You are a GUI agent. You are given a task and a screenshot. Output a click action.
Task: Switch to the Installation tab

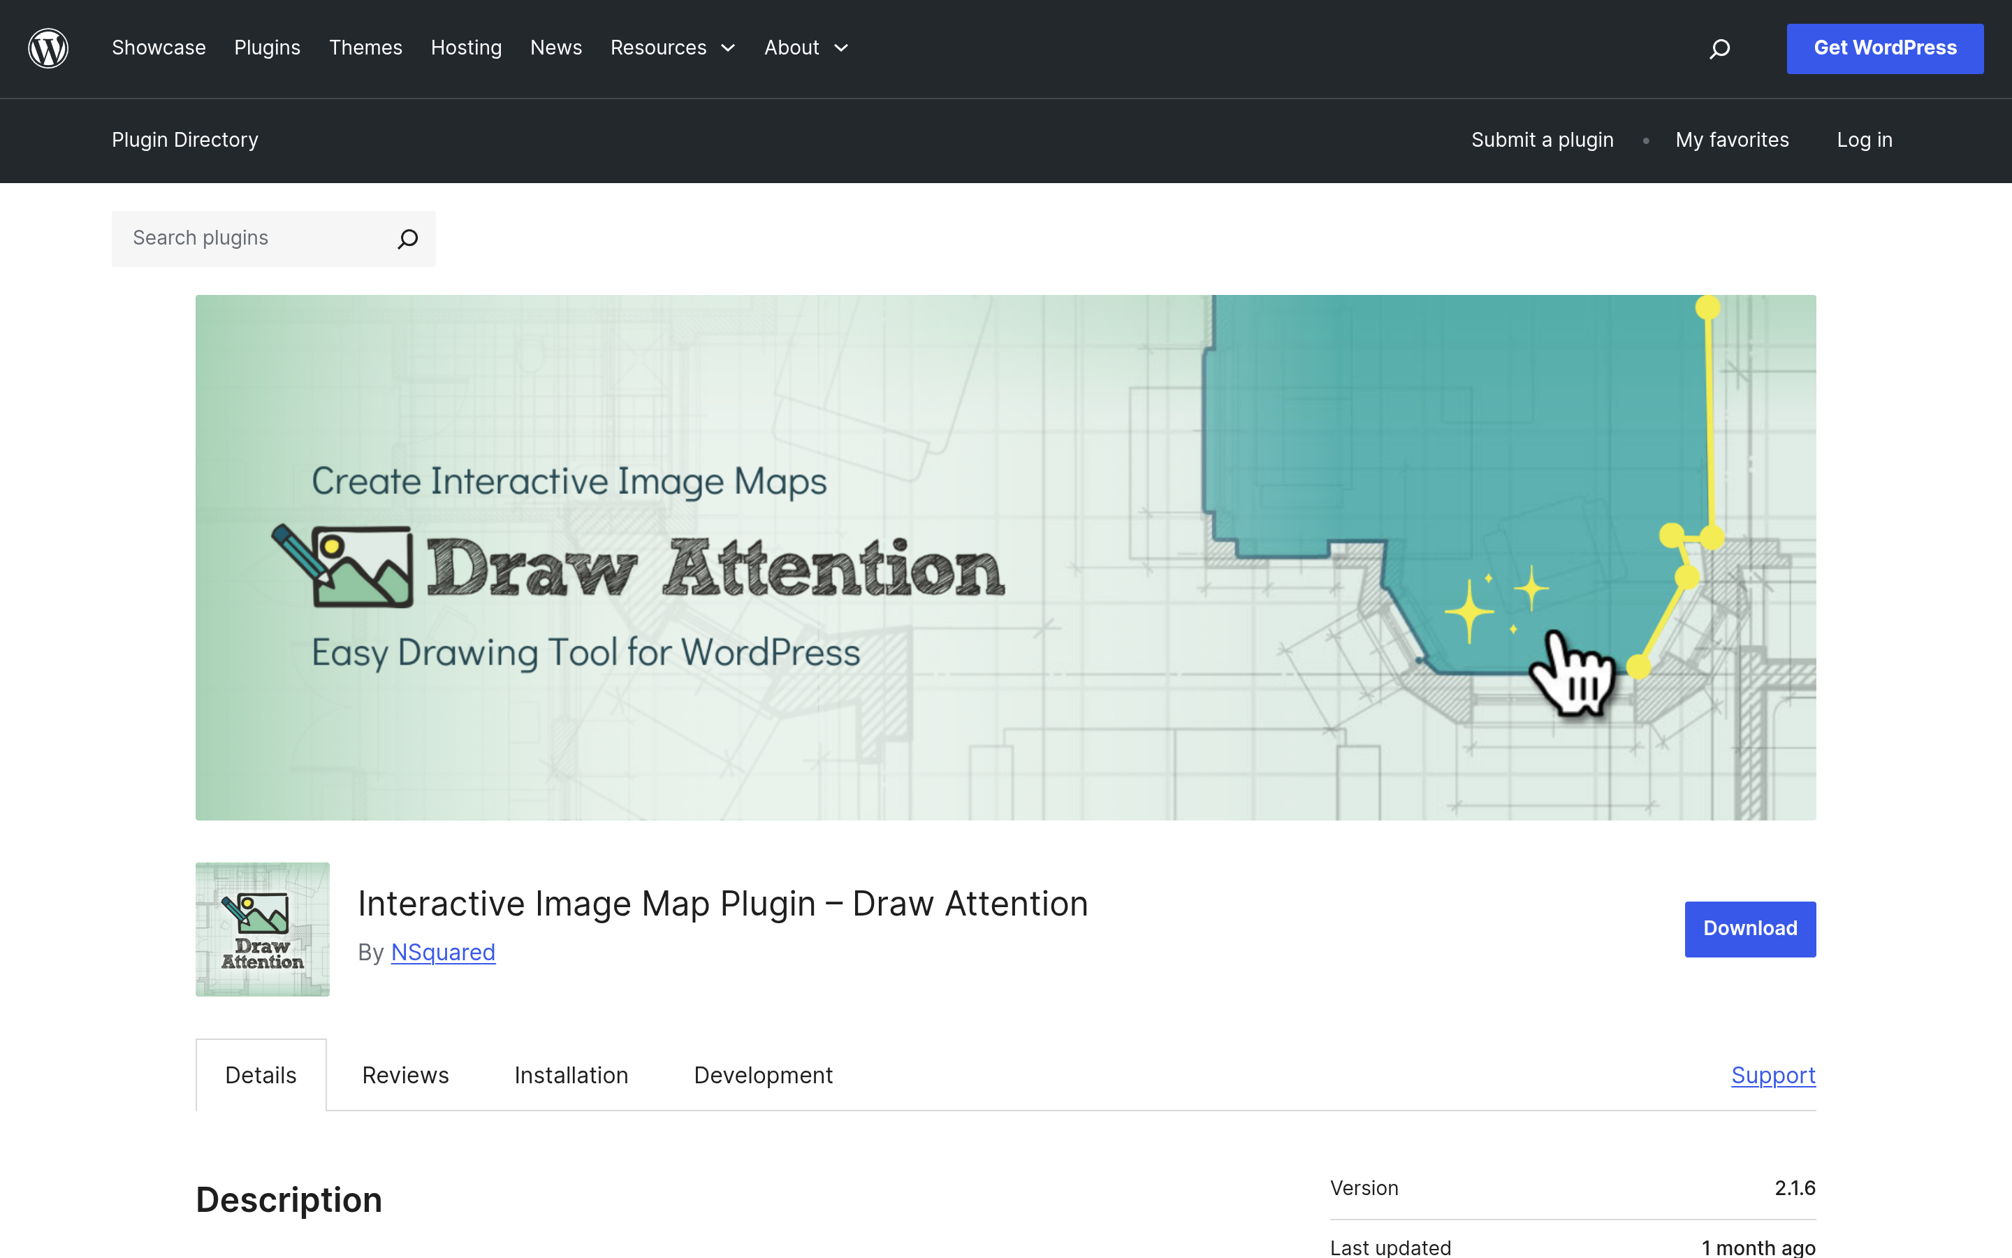click(x=571, y=1075)
